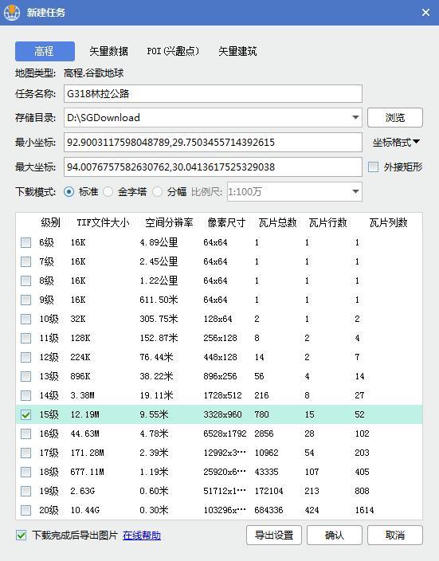
Task: Click the 172104 tile count cell
Action: tap(268, 491)
